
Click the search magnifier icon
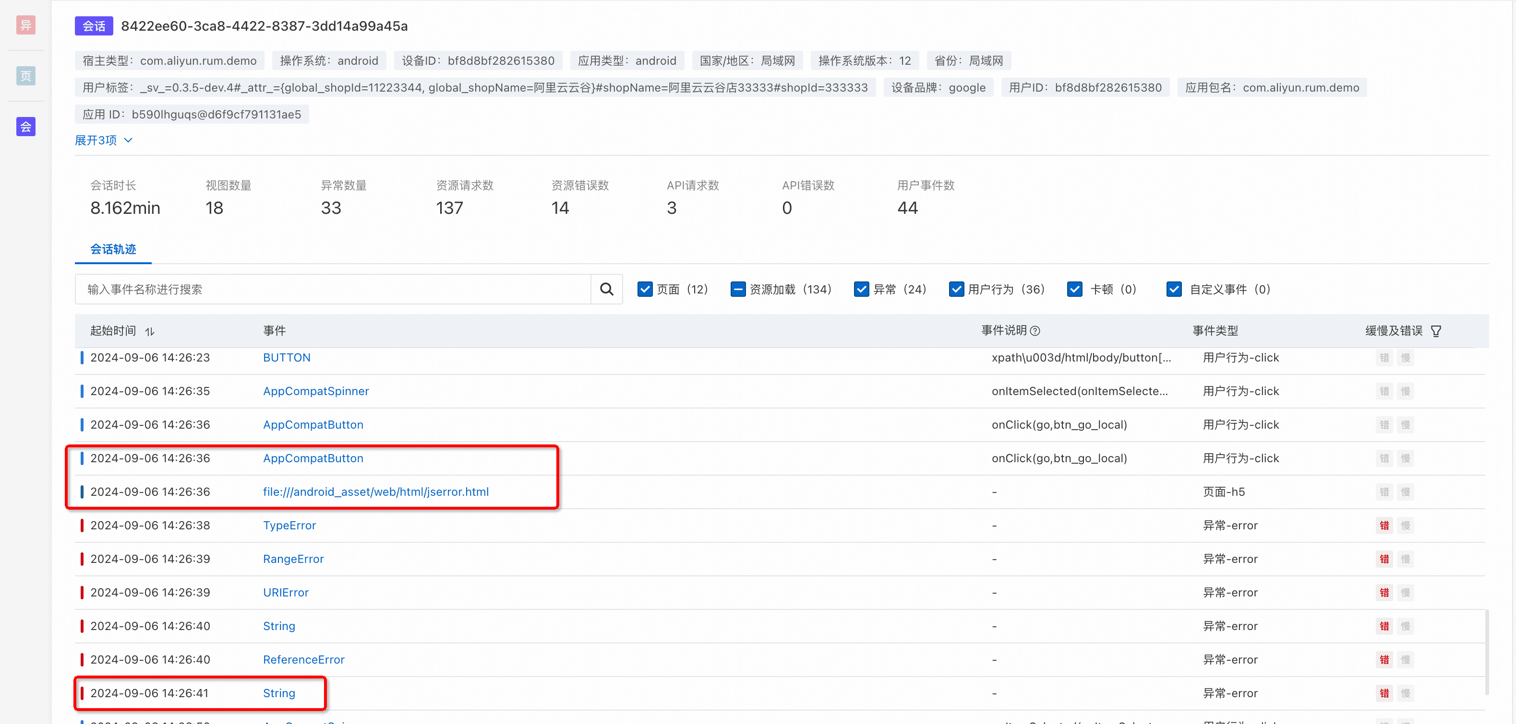[x=606, y=289]
